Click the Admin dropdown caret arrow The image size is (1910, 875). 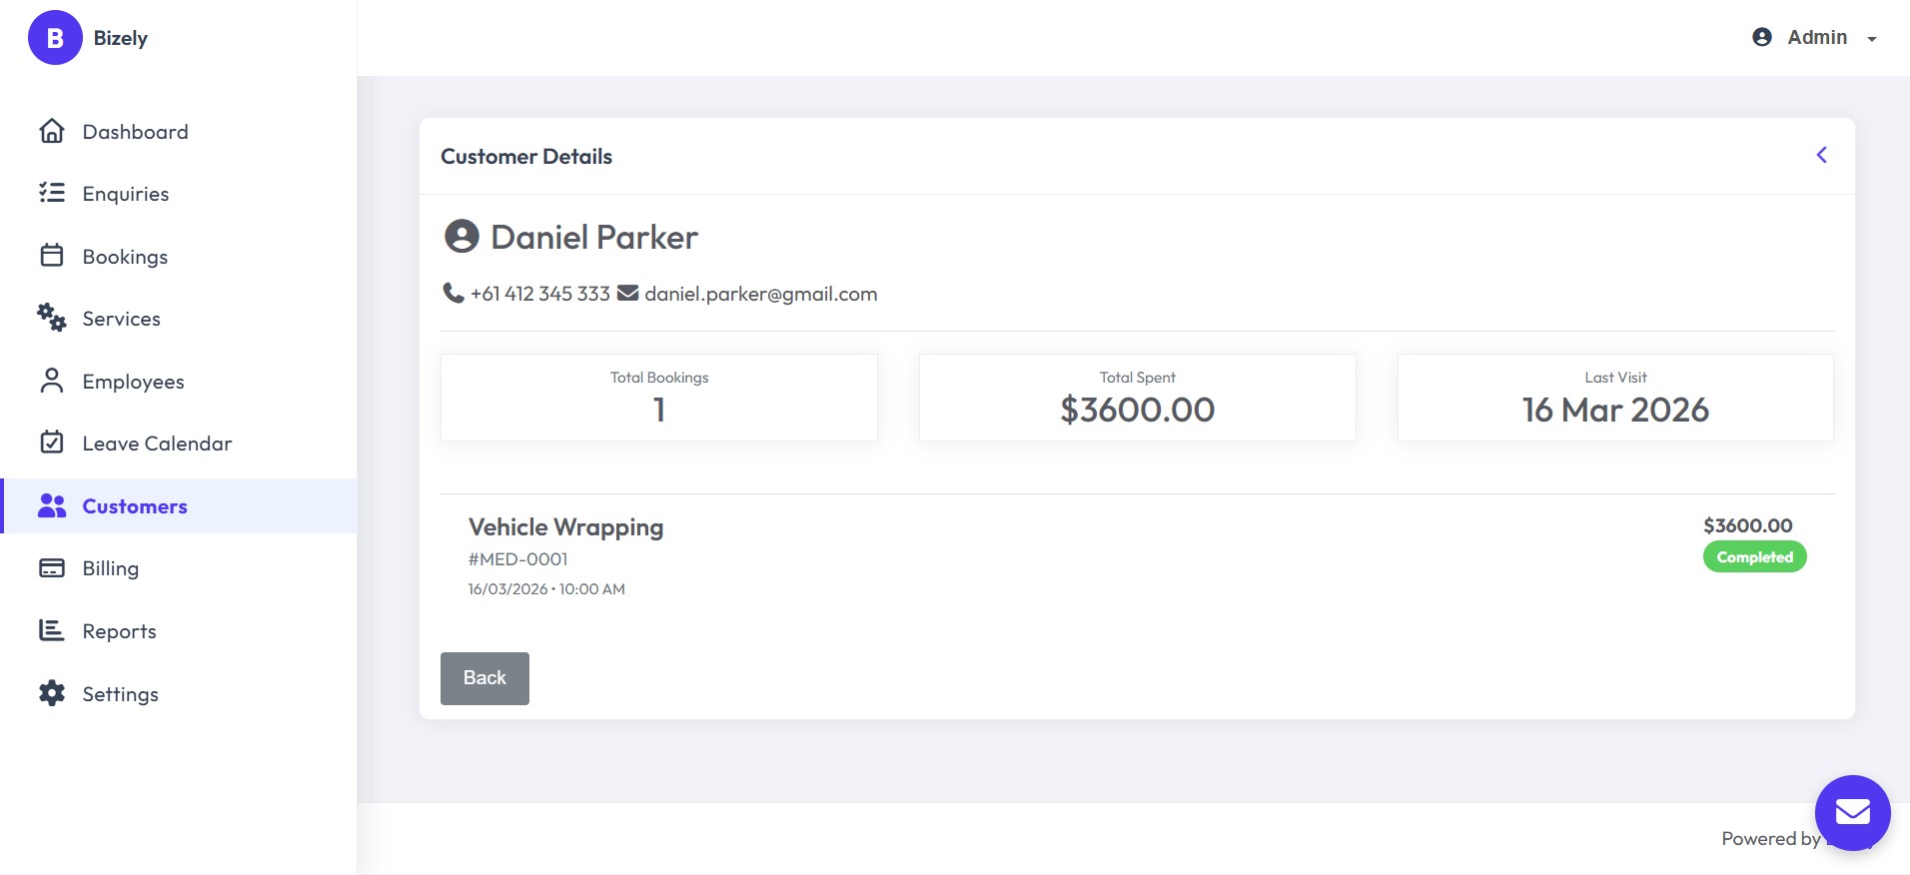point(1872,39)
